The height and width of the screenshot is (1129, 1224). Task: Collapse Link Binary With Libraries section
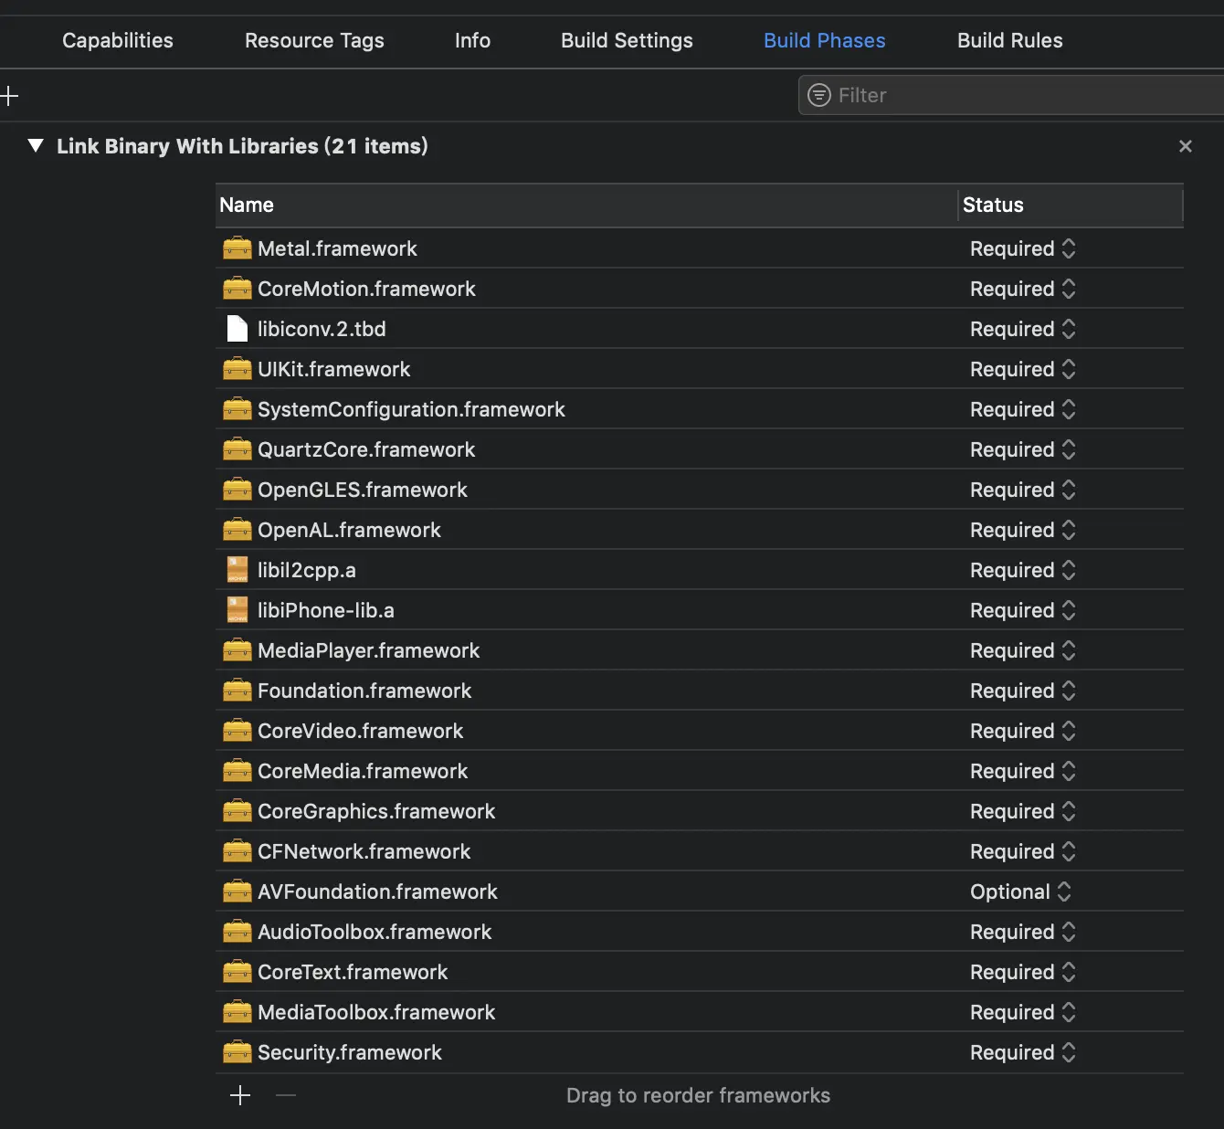(36, 146)
